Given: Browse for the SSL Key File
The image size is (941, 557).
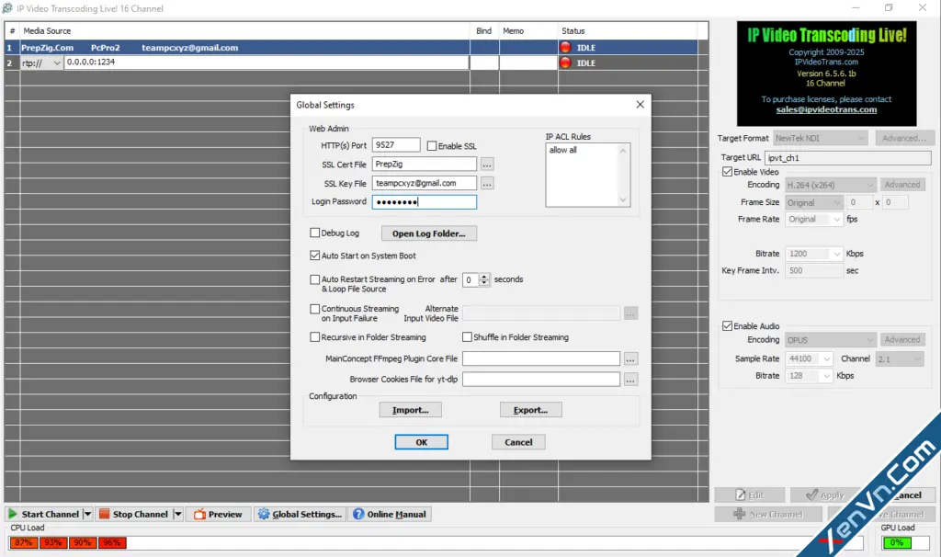Looking at the screenshot, I should pyautogui.click(x=487, y=184).
